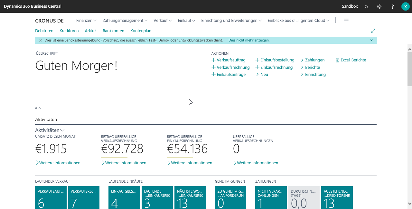
Task: Open the Verkaufsauf... tile showing 6
Action: [x=51, y=197]
